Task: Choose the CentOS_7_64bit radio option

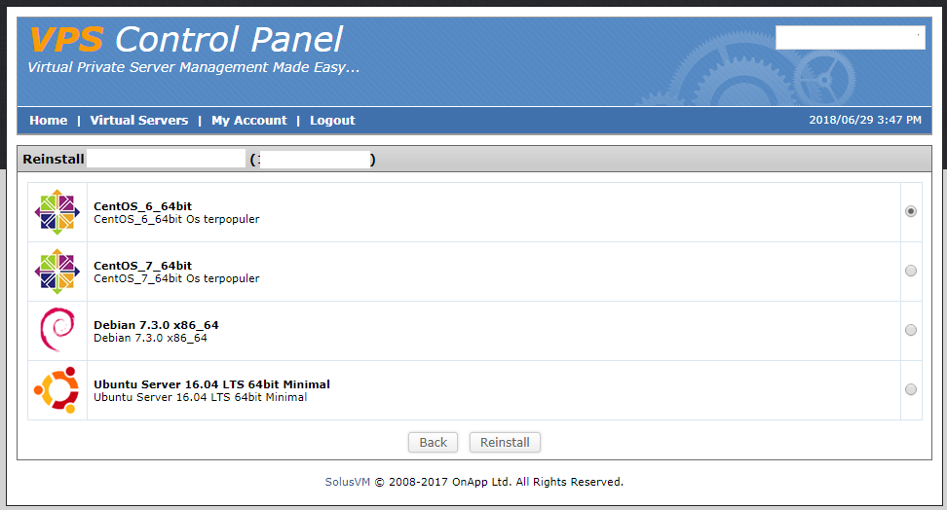Action: coord(911,271)
